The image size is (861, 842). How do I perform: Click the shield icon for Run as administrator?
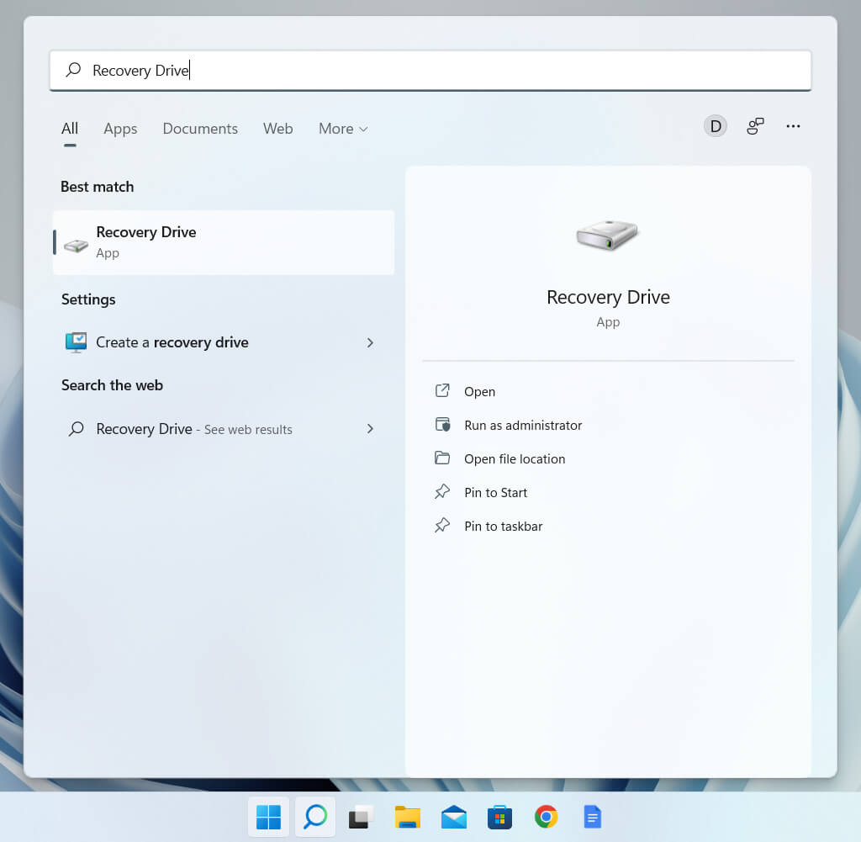tap(442, 425)
